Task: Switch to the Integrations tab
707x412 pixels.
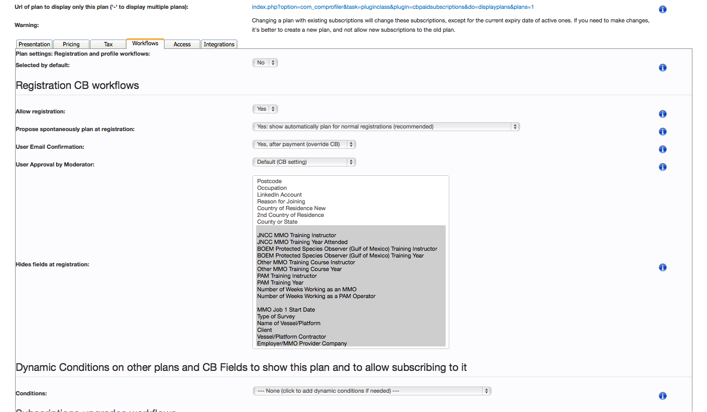Action: (219, 44)
